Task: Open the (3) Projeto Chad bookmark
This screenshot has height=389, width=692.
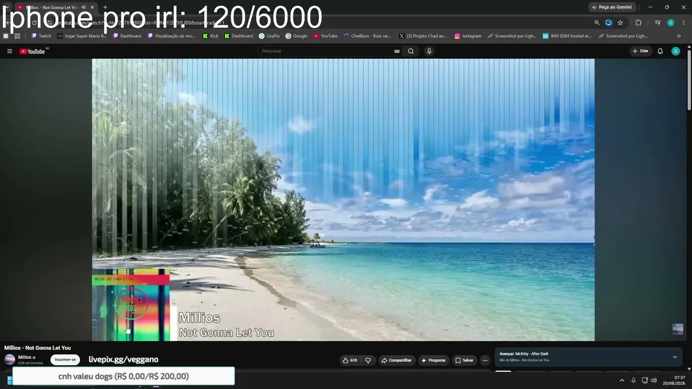Action: click(x=423, y=36)
